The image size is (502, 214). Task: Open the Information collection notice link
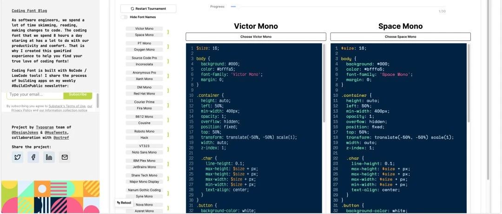tap(66, 110)
